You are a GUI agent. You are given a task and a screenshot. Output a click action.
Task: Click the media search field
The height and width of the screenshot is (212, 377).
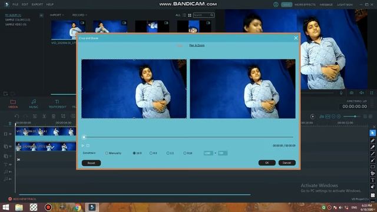click(x=203, y=15)
